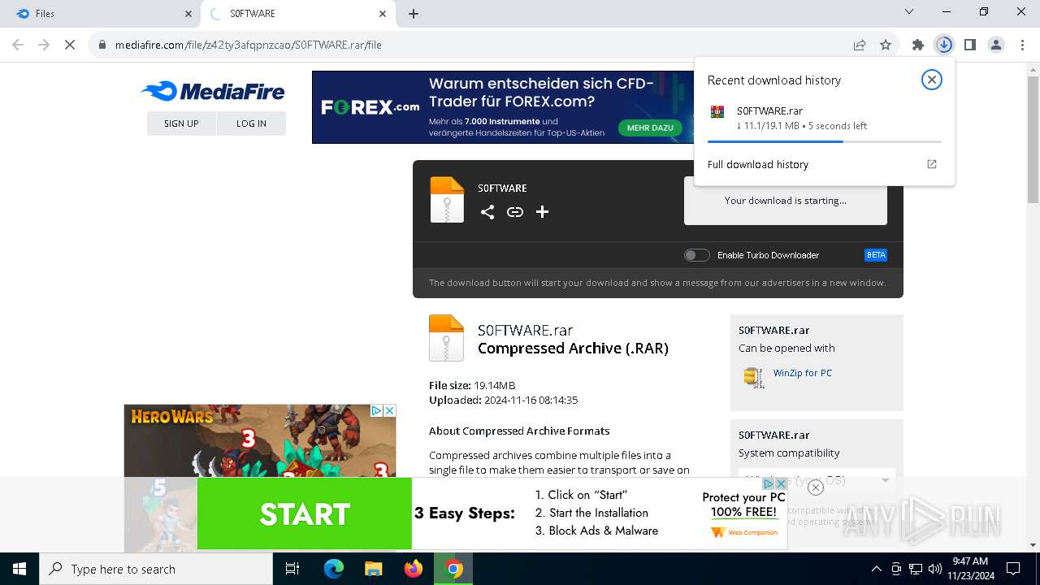Open the Chrome profile avatar
1040x585 pixels.
coord(996,45)
